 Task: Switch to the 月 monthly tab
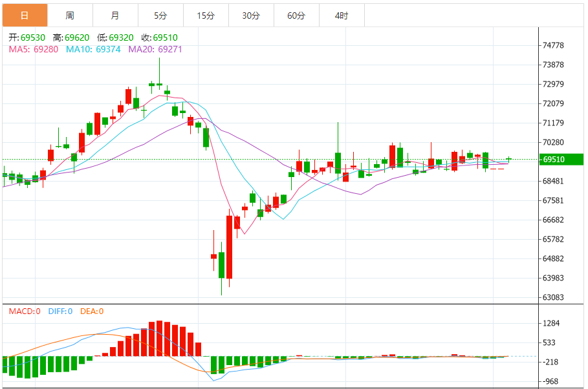(116, 16)
